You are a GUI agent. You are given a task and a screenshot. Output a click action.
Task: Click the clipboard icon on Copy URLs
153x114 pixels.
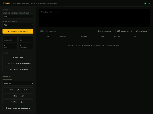7,108
